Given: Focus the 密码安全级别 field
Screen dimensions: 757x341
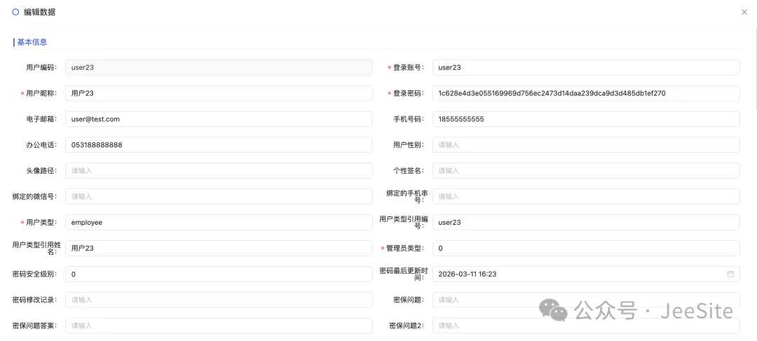Looking at the screenshot, I should [x=219, y=274].
